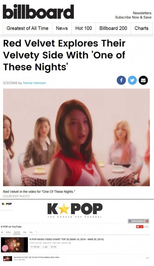The height and width of the screenshot is (266, 154).
Task: Open the Greatest of All Time menu
Action: [27, 28]
